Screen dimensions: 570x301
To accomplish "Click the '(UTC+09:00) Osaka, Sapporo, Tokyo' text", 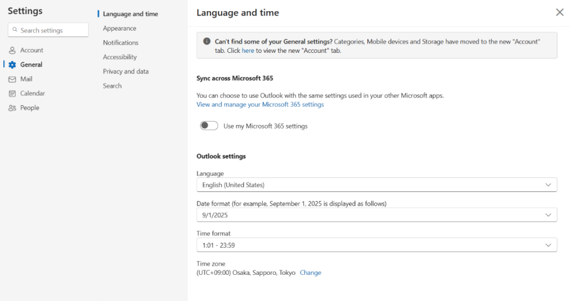I will click(x=246, y=273).
